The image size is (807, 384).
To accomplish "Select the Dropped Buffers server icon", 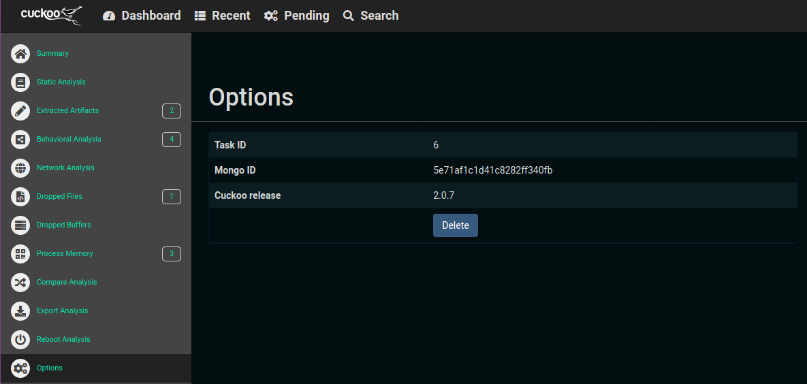I will pos(20,225).
